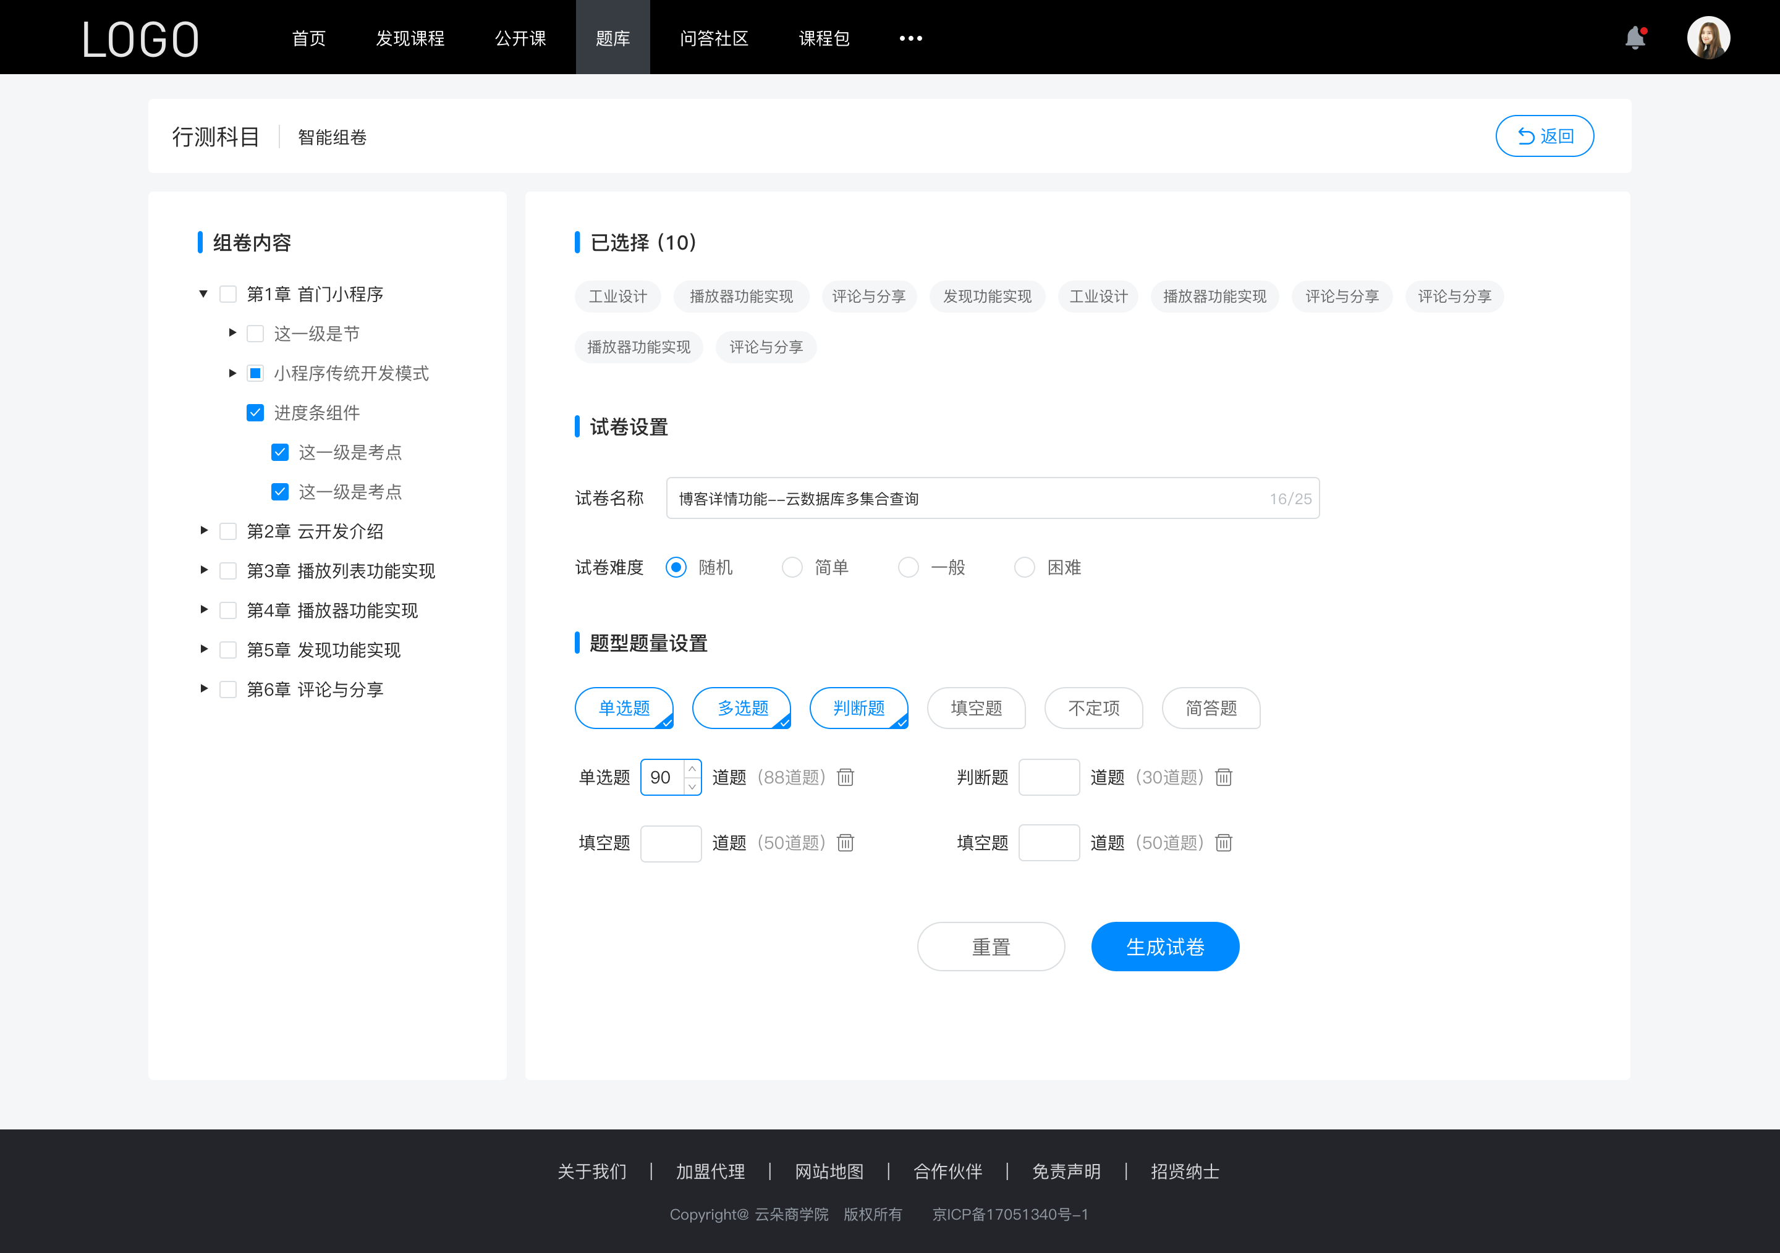Viewport: 1780px width, 1253px height.
Task: Click the delete icon next to second fill-in-blank
Action: 1221,843
